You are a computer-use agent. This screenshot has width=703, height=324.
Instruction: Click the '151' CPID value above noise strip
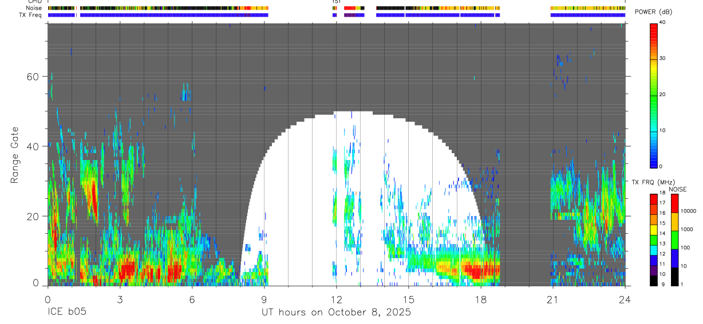[336, 2]
